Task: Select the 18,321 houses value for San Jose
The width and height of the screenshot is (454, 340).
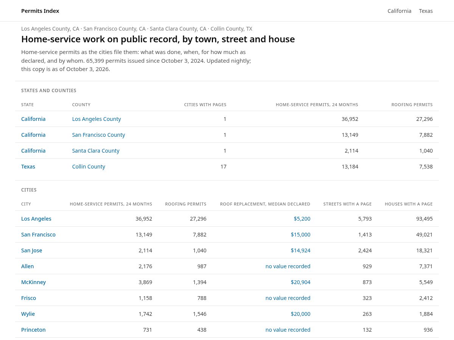Action: pos(424,250)
